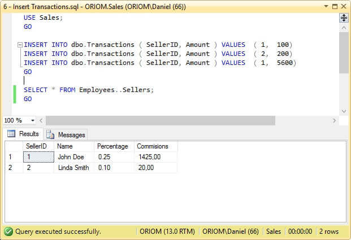Click the 00:00:00 elapsed time status

[x=300, y=232]
